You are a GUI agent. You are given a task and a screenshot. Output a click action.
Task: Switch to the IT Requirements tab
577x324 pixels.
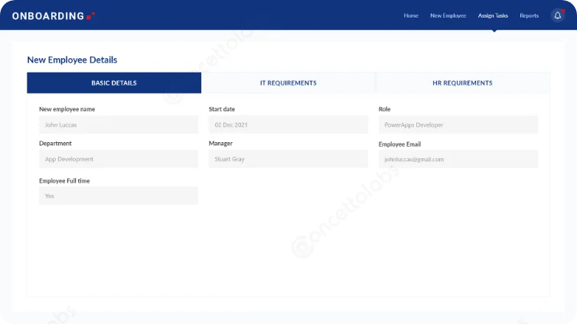(x=288, y=83)
